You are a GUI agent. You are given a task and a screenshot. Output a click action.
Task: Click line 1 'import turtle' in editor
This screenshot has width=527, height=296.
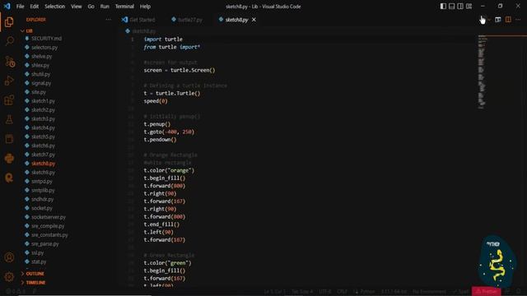pyautogui.click(x=163, y=39)
